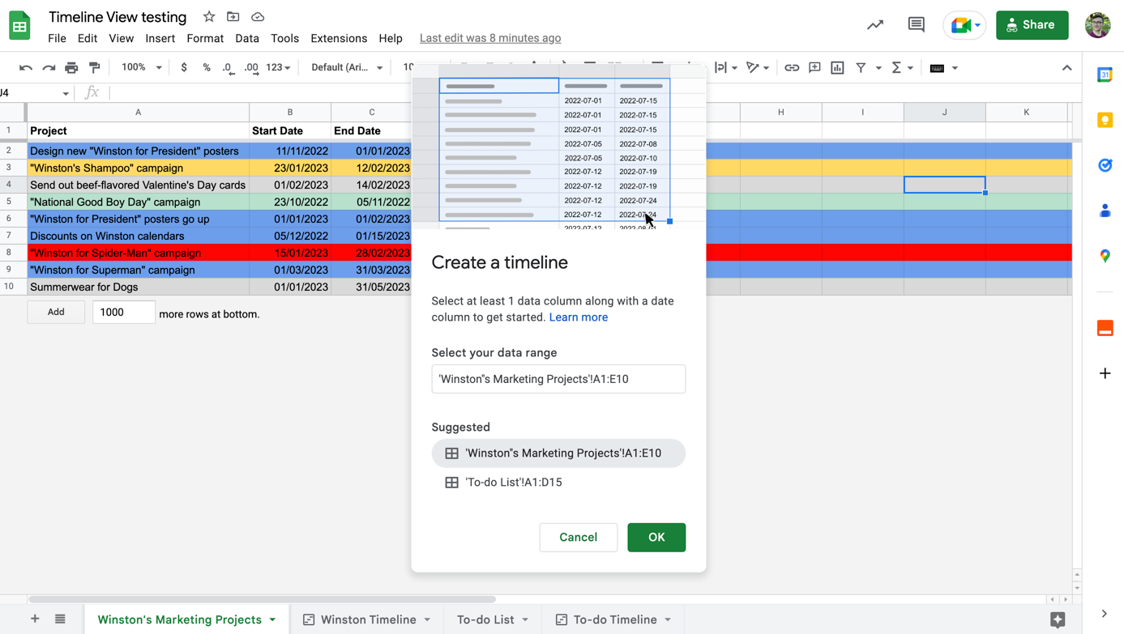Open the All Sheets list
Viewport: 1124px width, 634px height.
pos(60,619)
